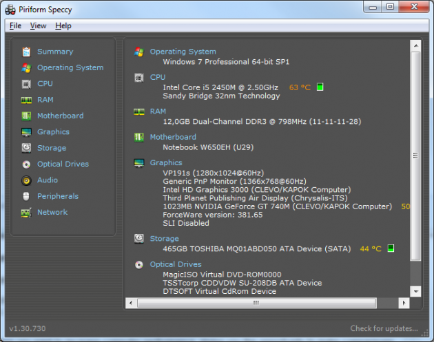Click version number v1.30.730
434x342 pixels.
tap(28, 328)
